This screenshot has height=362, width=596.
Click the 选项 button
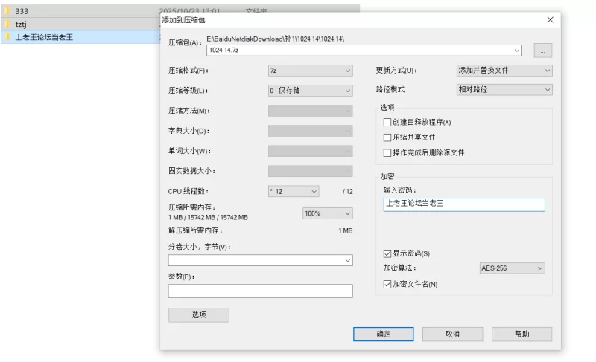(199, 315)
